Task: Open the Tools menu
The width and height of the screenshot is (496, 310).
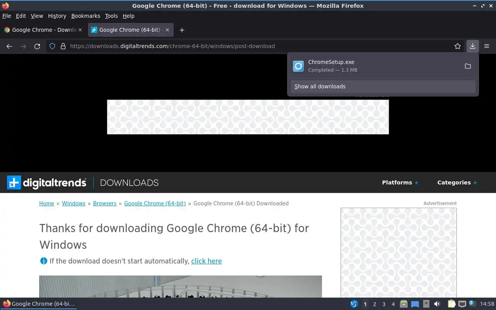Action: tap(111, 16)
